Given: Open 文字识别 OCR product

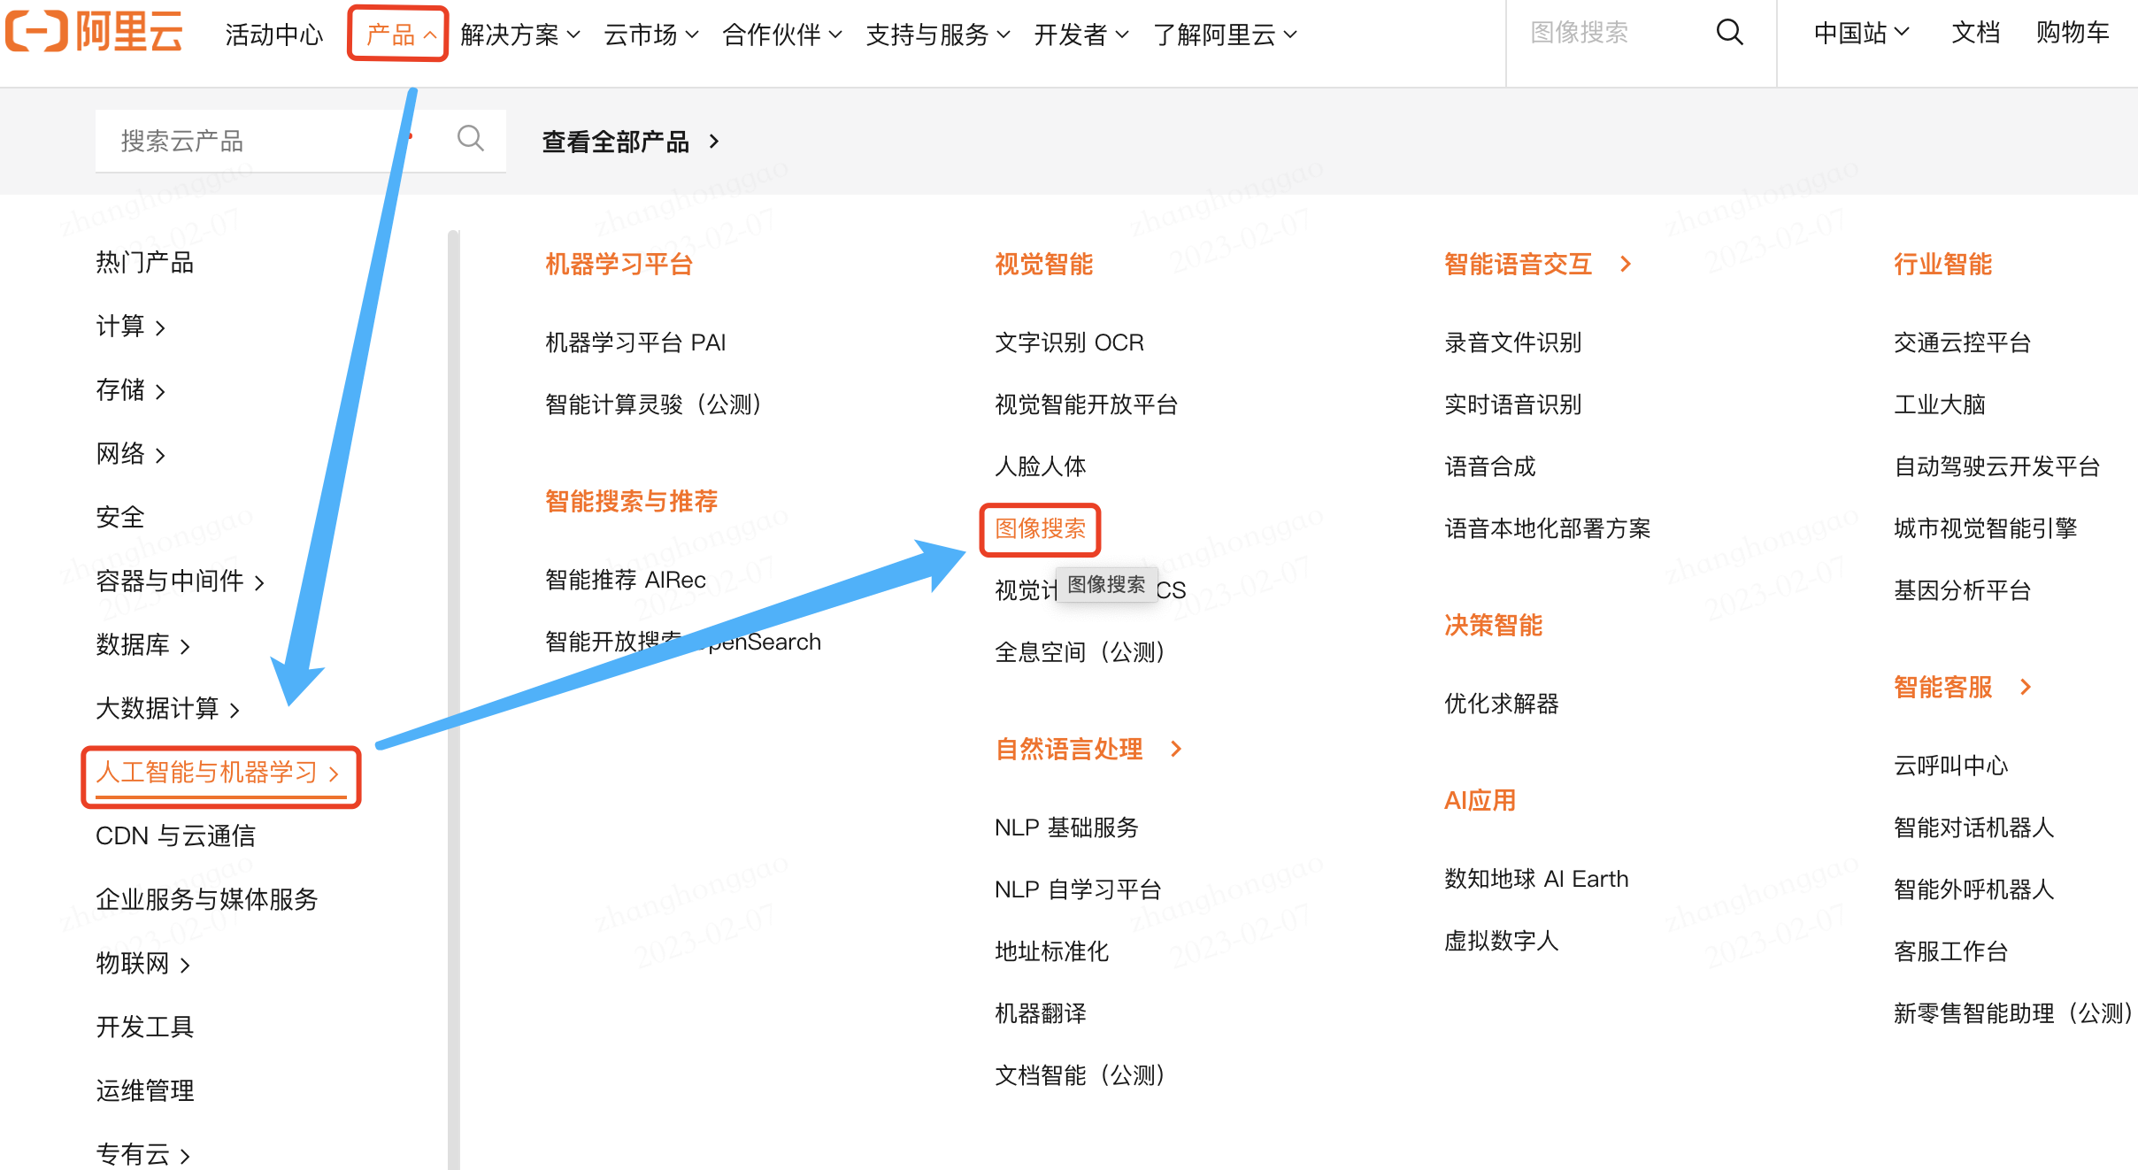Looking at the screenshot, I should pos(1068,343).
